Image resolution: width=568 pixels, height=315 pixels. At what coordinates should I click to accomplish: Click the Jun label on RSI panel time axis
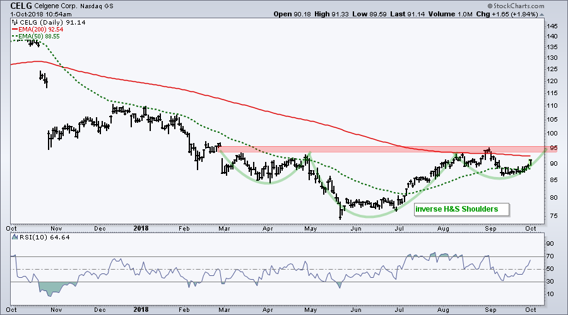[x=356, y=310]
